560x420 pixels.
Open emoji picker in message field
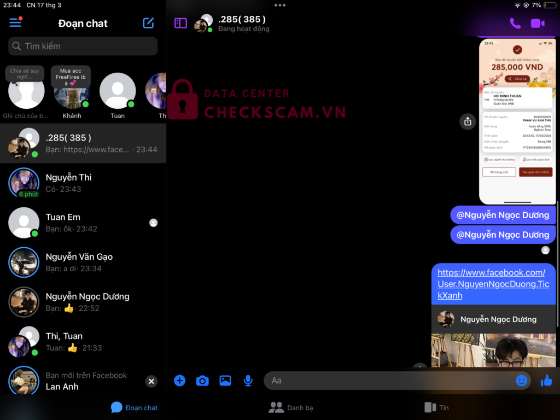coord(521,381)
